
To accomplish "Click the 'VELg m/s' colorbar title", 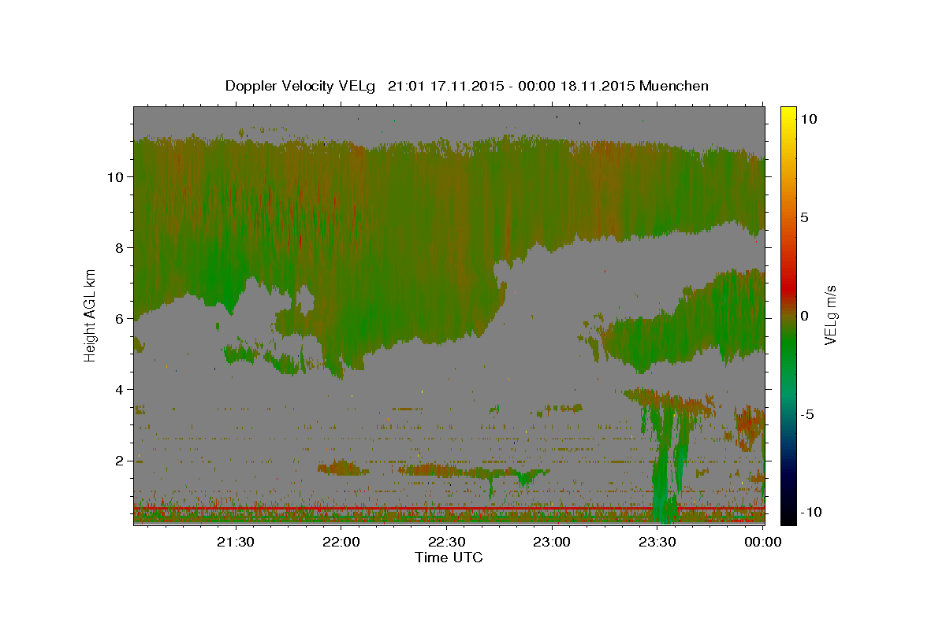I will (x=831, y=315).
